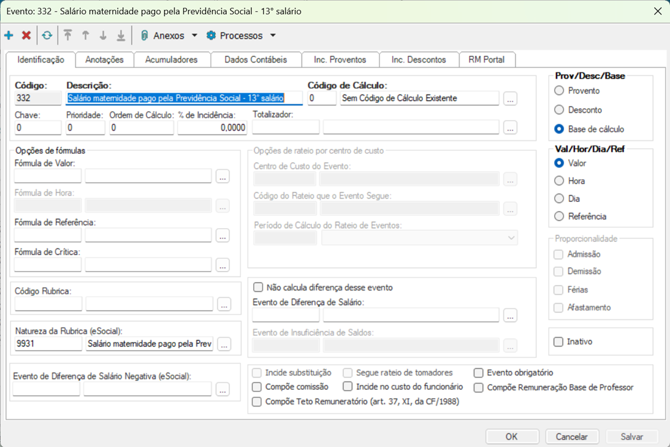Viewport: 670px width, 447px height.
Task: Open lookup for Diferença de Salário Negativa
Action: pyautogui.click(x=223, y=389)
